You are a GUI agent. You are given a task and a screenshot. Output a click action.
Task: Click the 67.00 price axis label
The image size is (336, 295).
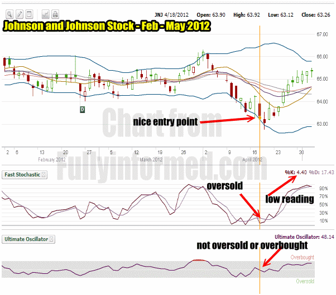pyautogui.click(x=322, y=34)
